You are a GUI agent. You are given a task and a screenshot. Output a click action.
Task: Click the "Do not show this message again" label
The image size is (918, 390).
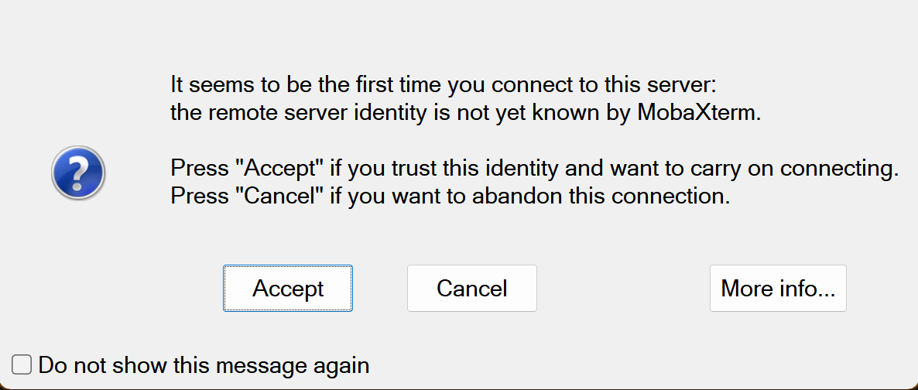click(204, 364)
